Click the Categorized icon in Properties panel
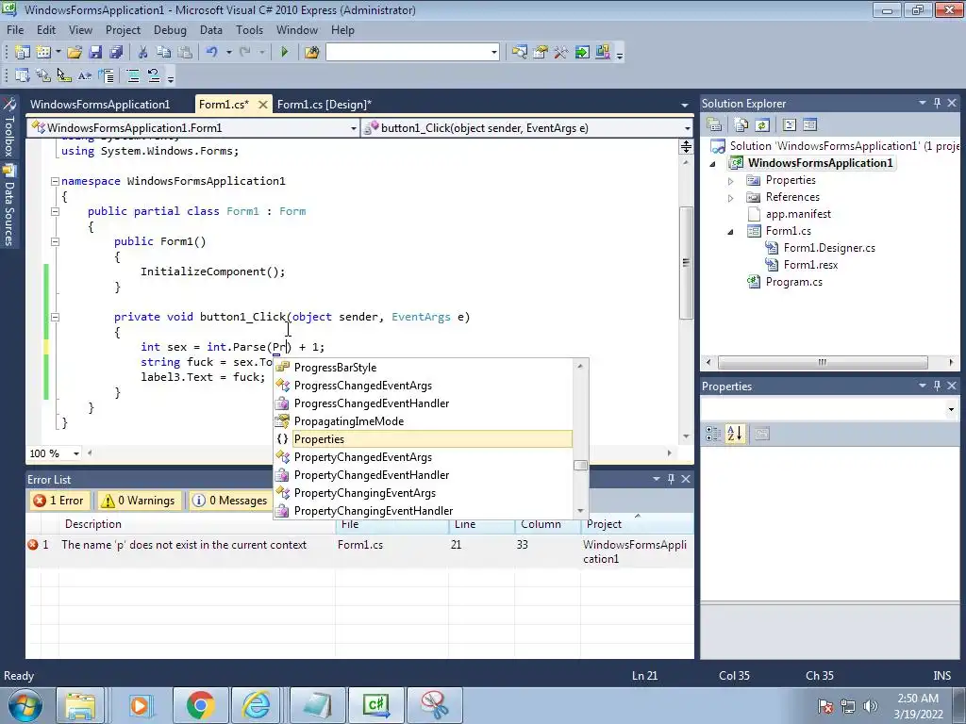This screenshot has height=724, width=966. point(713,434)
